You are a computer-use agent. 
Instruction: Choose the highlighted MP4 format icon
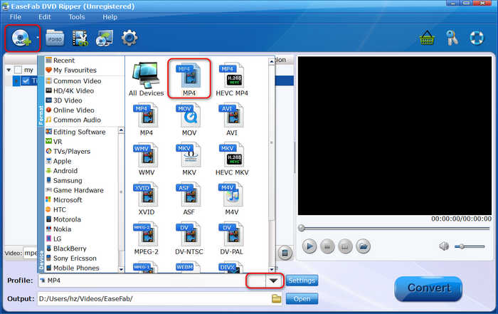(x=189, y=79)
